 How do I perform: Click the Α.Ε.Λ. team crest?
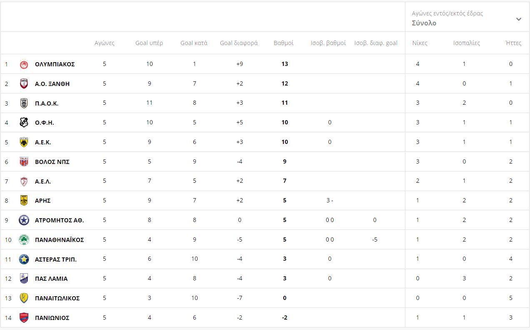point(24,181)
